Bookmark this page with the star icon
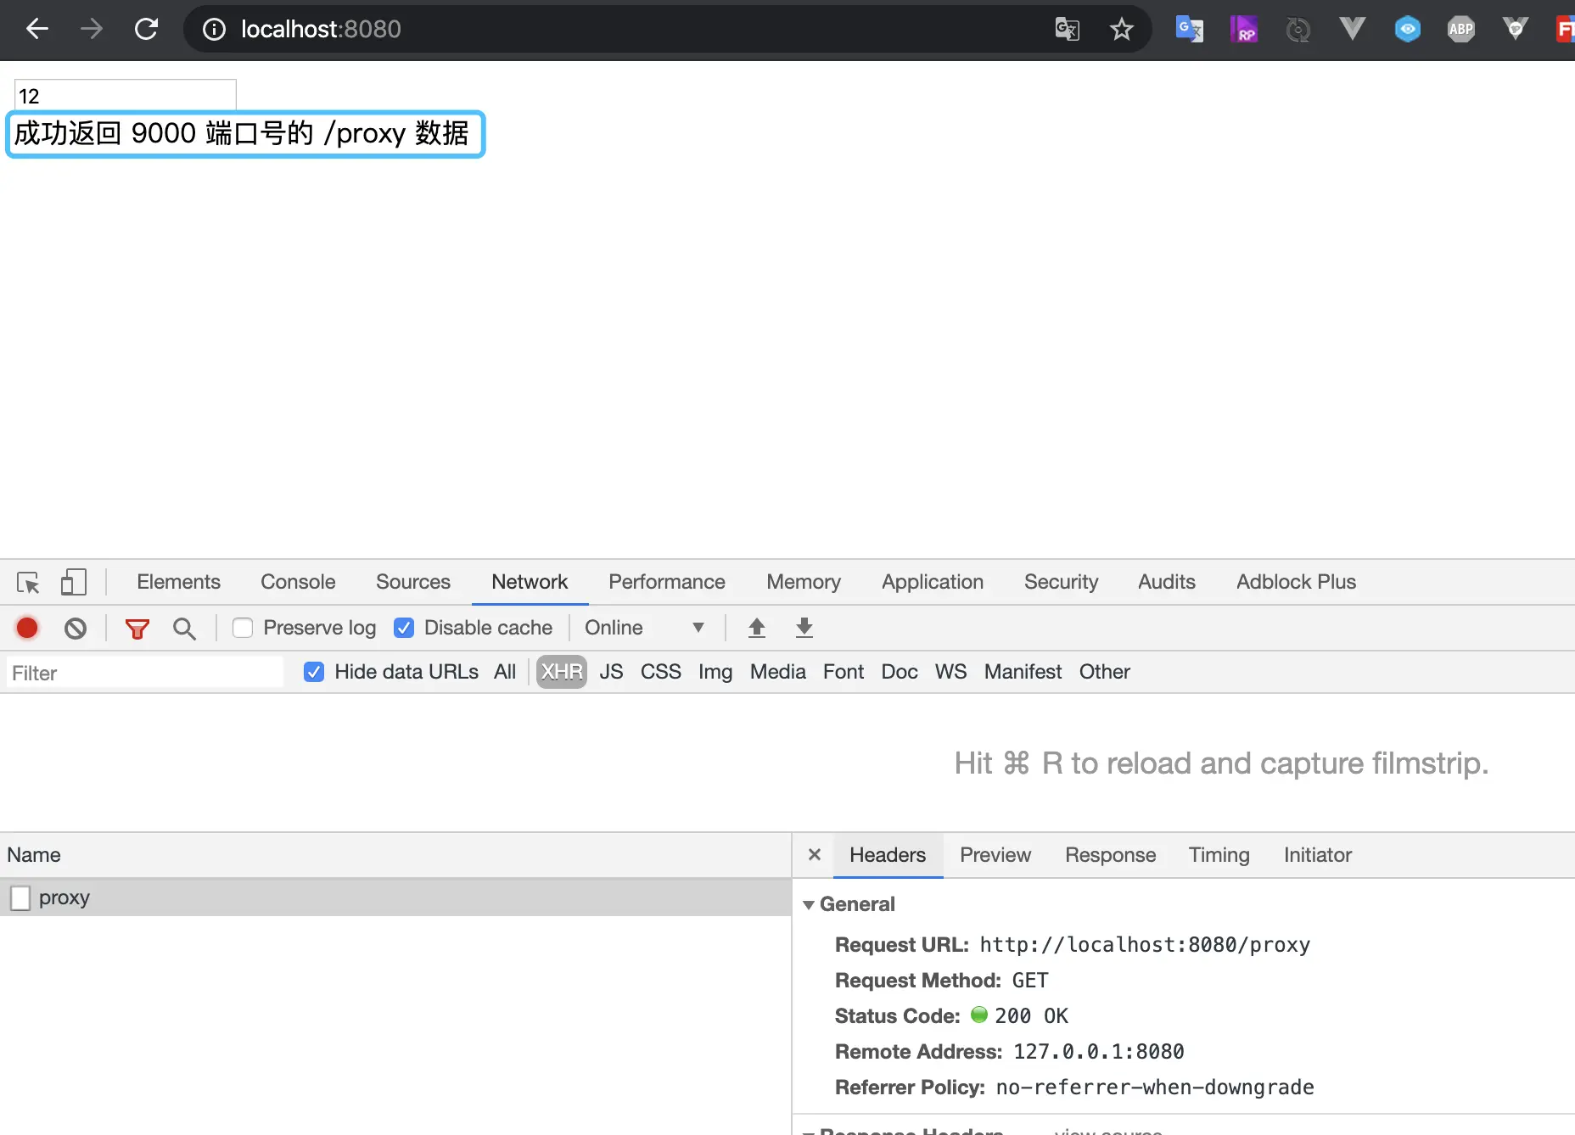Screen dimensions: 1575x1135 point(1122,30)
